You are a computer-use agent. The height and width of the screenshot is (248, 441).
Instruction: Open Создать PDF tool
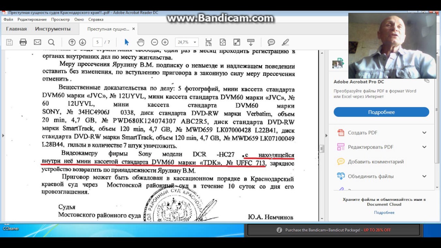[x=362, y=133]
